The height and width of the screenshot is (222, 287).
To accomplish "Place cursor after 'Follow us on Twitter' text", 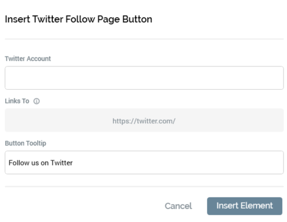I will coord(73,163).
